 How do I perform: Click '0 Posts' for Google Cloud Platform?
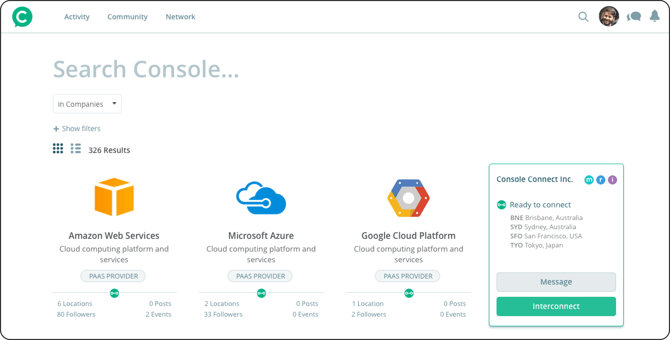tap(455, 304)
